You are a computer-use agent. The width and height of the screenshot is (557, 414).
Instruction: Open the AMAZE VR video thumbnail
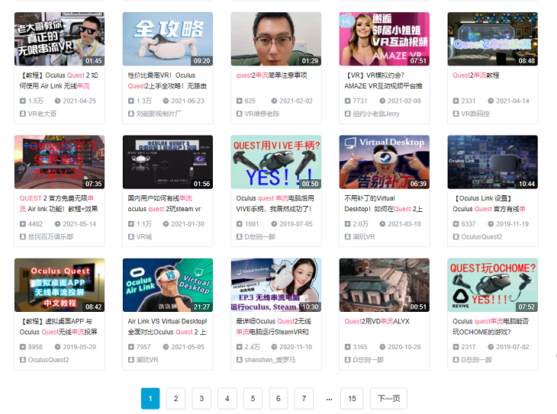pos(384,39)
